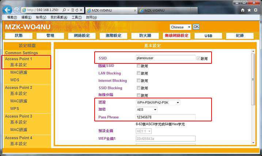Go back with the browser back arrow
262x156 pixels.
coord(7,10)
